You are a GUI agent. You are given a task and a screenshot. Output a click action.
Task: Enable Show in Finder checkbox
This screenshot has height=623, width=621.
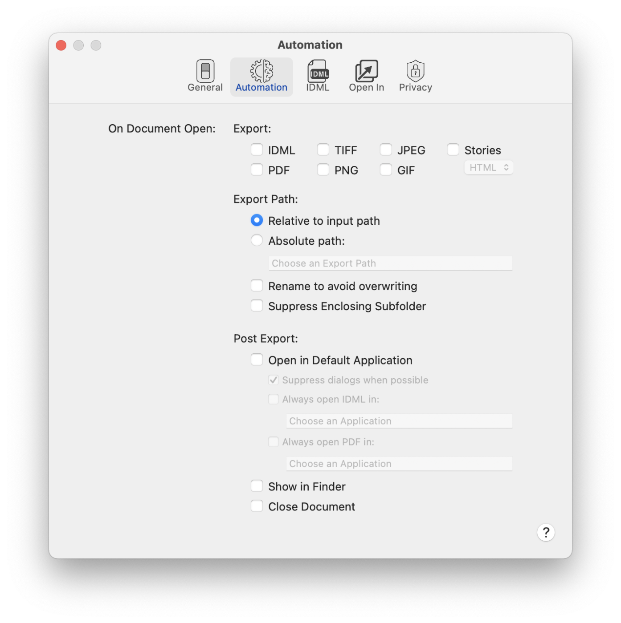pos(257,486)
